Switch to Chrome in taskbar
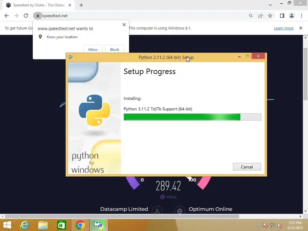The image size is (308, 231). 80,225
